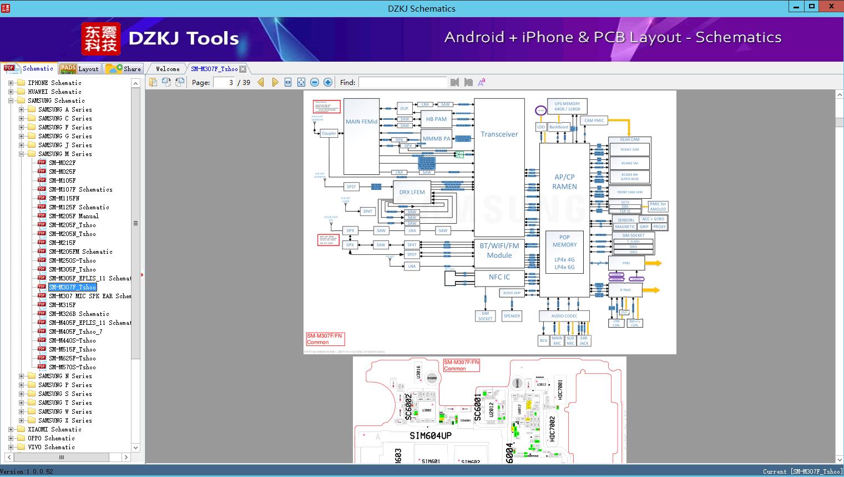Expand the SAMSUNG N Series folder

pyautogui.click(x=21, y=376)
